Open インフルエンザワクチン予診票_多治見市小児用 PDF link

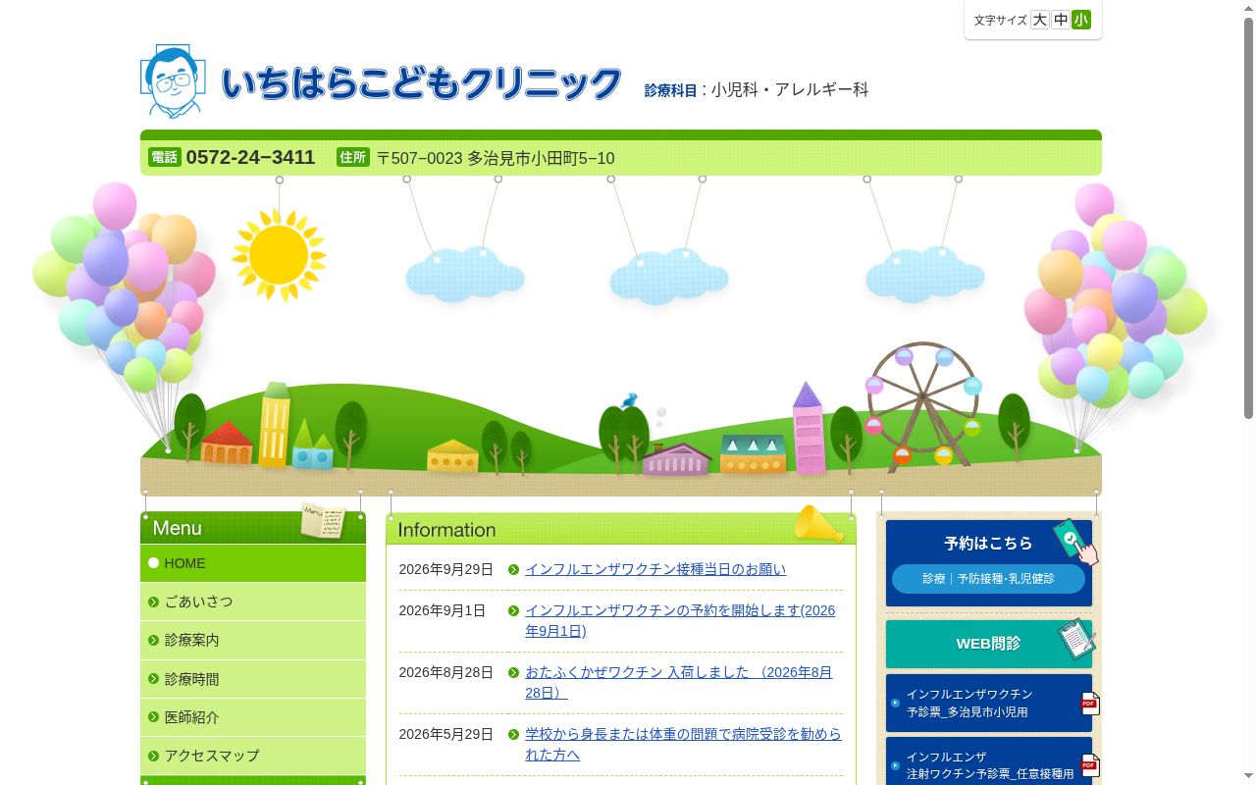[989, 704]
